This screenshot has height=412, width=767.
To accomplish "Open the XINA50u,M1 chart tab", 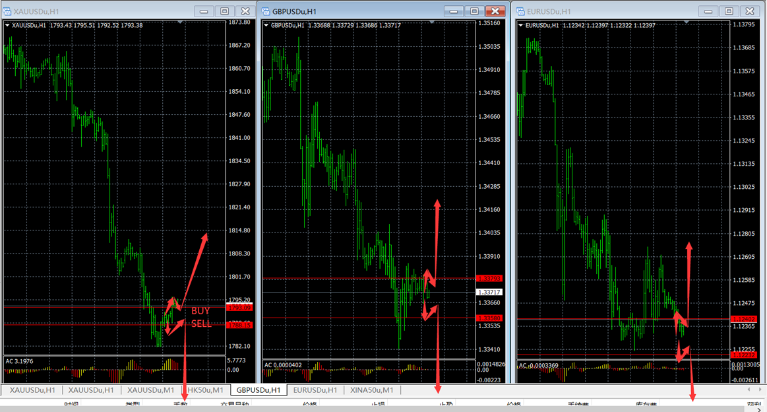I will 371,390.
